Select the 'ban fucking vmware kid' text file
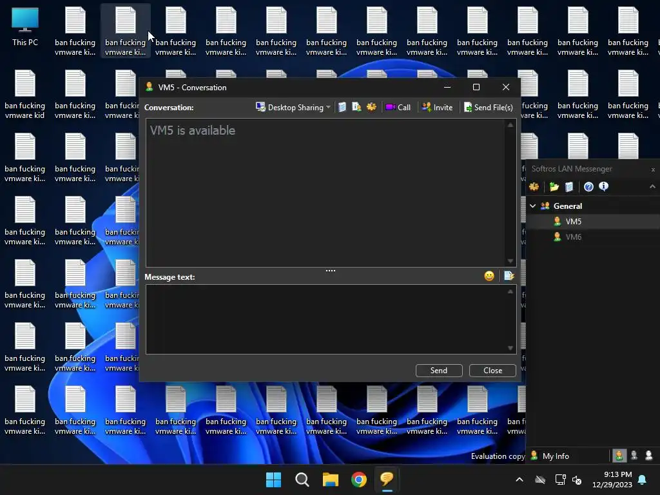Screen dimensions: 660x495 click(x=25, y=95)
